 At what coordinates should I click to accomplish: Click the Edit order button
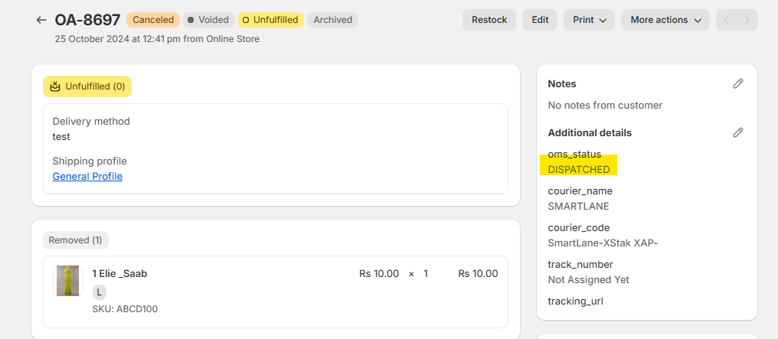tap(540, 20)
